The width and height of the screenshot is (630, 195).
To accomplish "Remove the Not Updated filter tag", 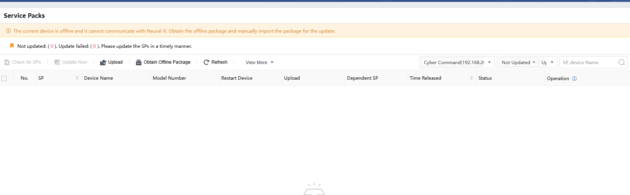I will pyautogui.click(x=534, y=62).
